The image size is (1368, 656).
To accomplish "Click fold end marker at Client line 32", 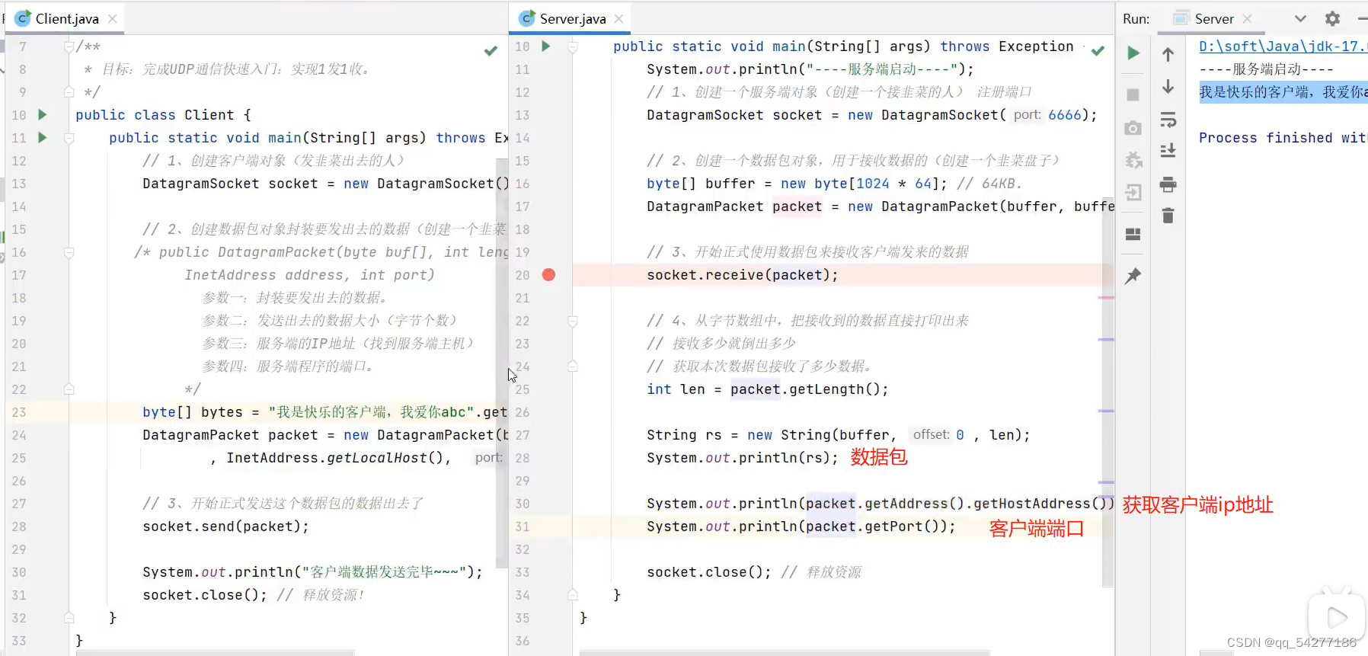I will pos(69,618).
